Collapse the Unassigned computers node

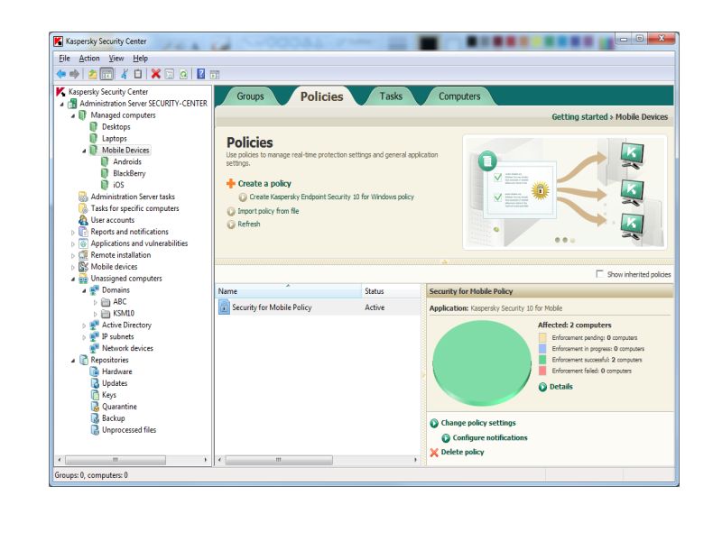[73, 279]
